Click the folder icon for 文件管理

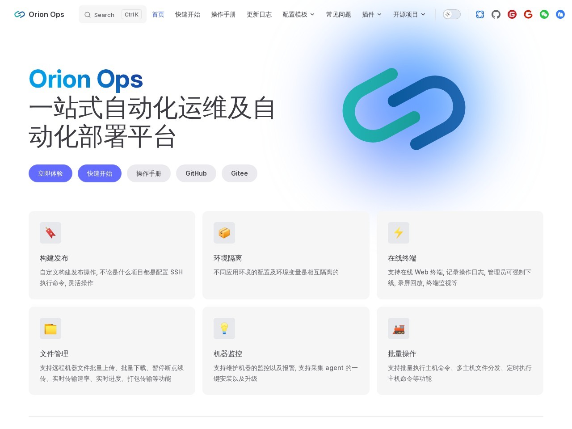[x=50, y=328]
